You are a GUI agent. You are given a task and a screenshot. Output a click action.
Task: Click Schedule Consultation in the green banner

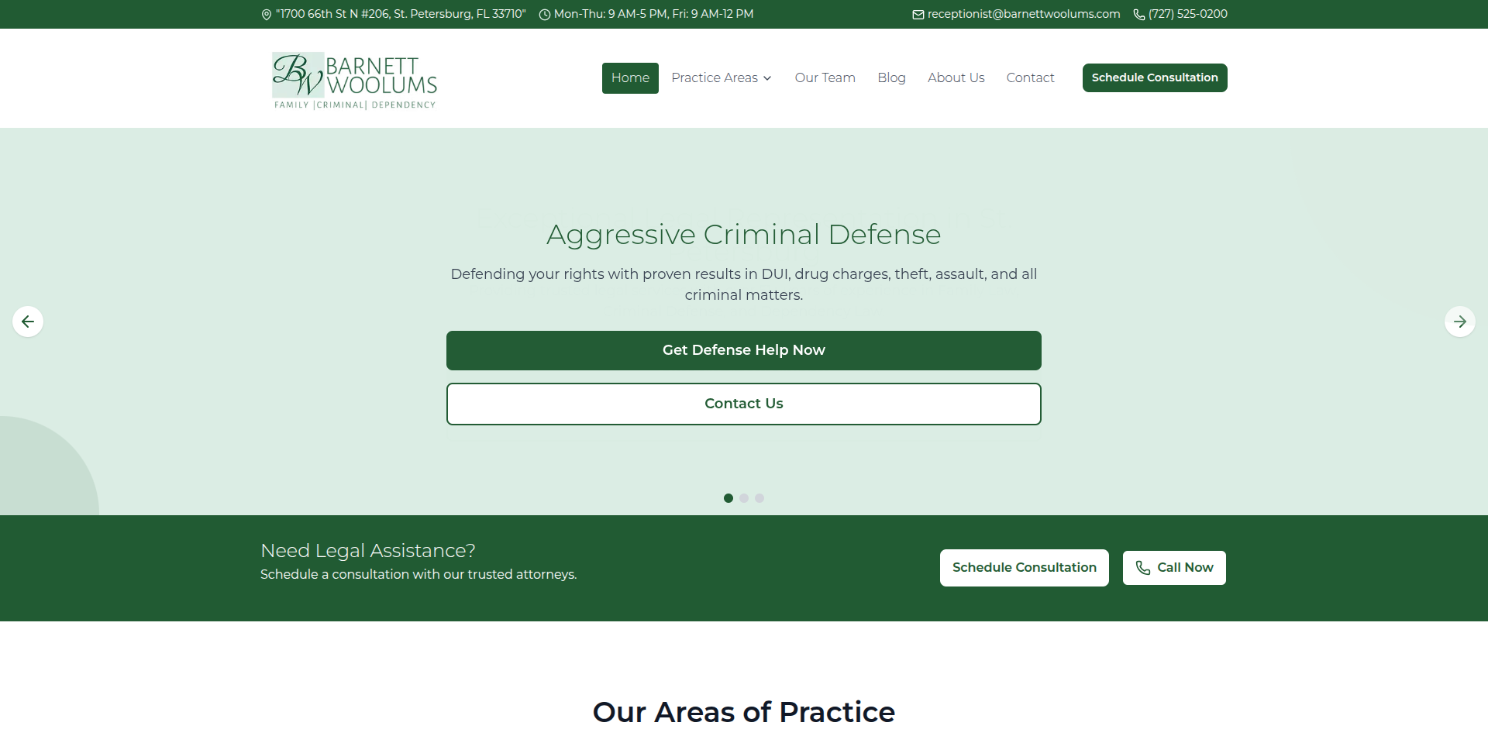(1025, 568)
